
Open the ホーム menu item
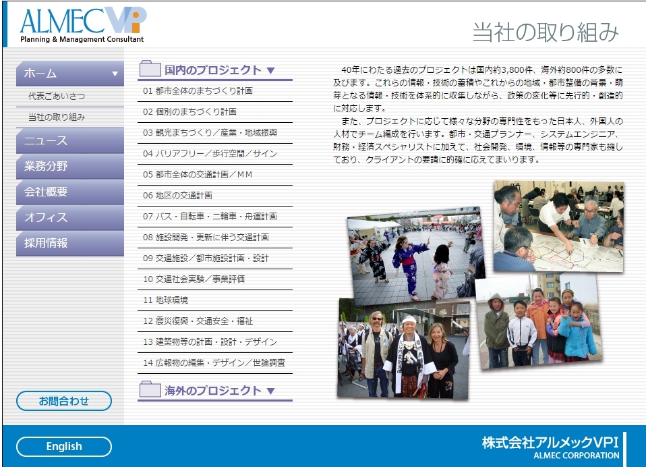70,74
